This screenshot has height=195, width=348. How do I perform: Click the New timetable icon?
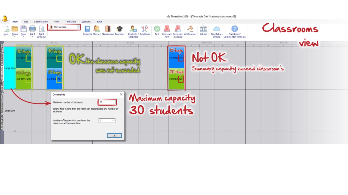[x=6, y=29]
